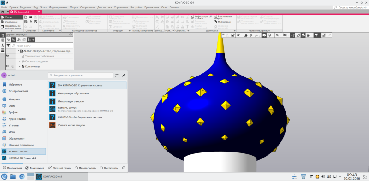
Task: Launch КОМПАС-3D v24 from app list
Action: pos(87,109)
